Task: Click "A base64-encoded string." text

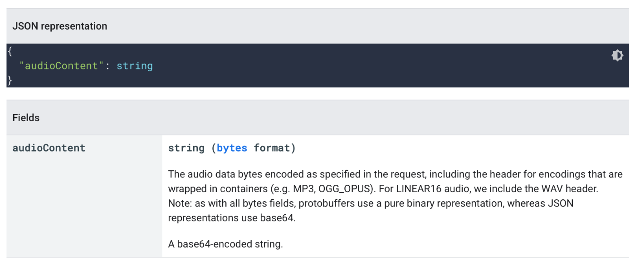Action: pos(225,244)
